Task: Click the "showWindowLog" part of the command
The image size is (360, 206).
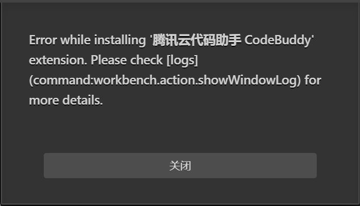Action: coord(247,80)
